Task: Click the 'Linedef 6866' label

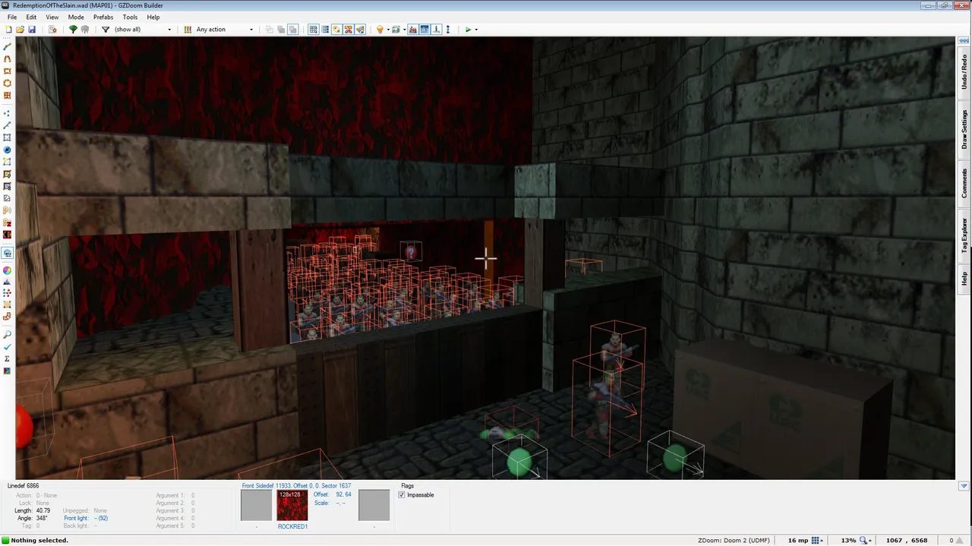Action: pyautogui.click(x=23, y=485)
